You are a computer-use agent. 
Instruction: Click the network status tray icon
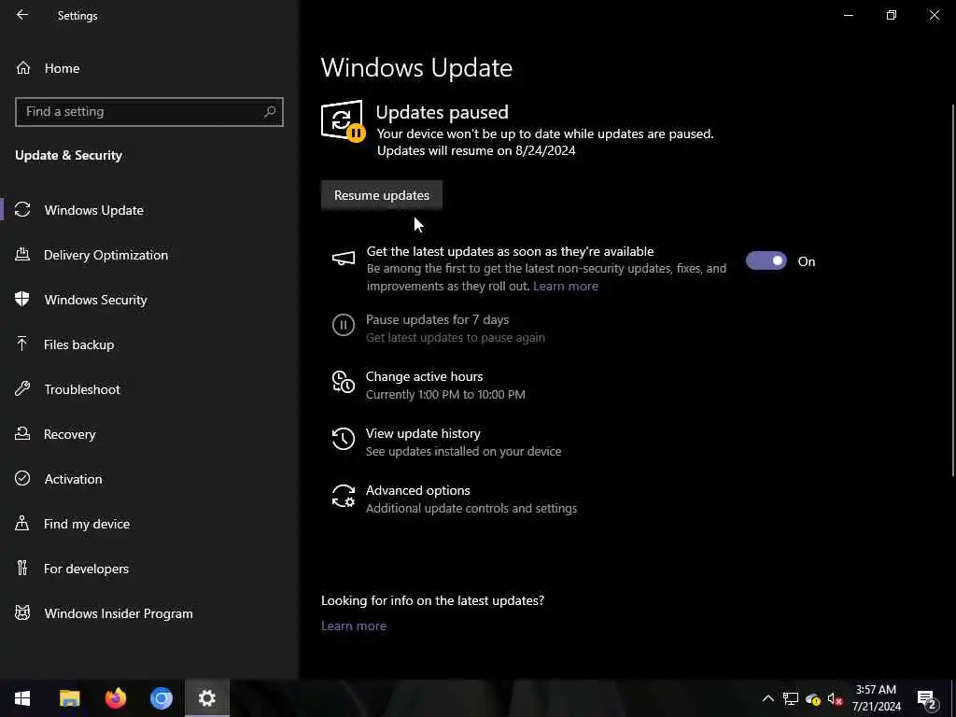[x=790, y=698]
